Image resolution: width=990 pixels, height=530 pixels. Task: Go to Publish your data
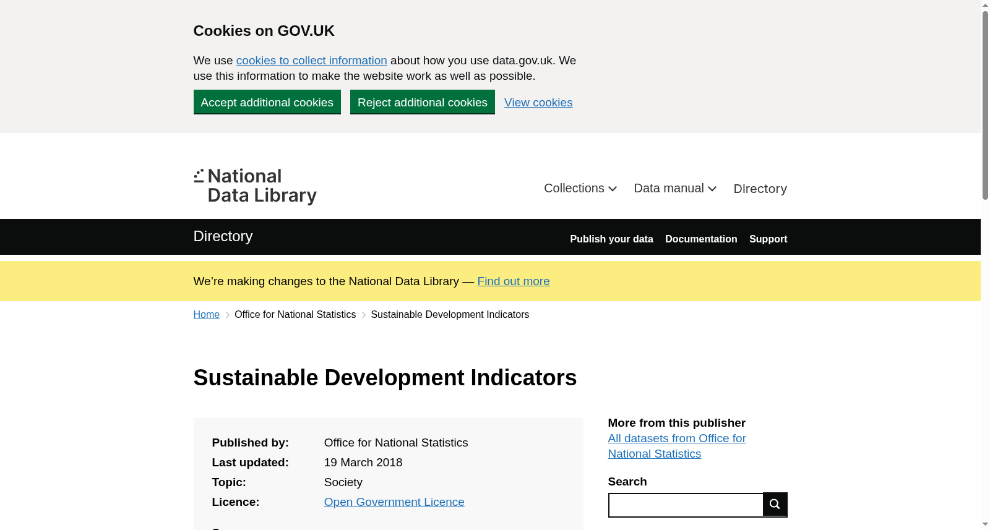(x=611, y=239)
